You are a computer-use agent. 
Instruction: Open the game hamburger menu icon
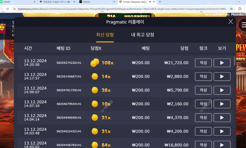(x=243, y=25)
